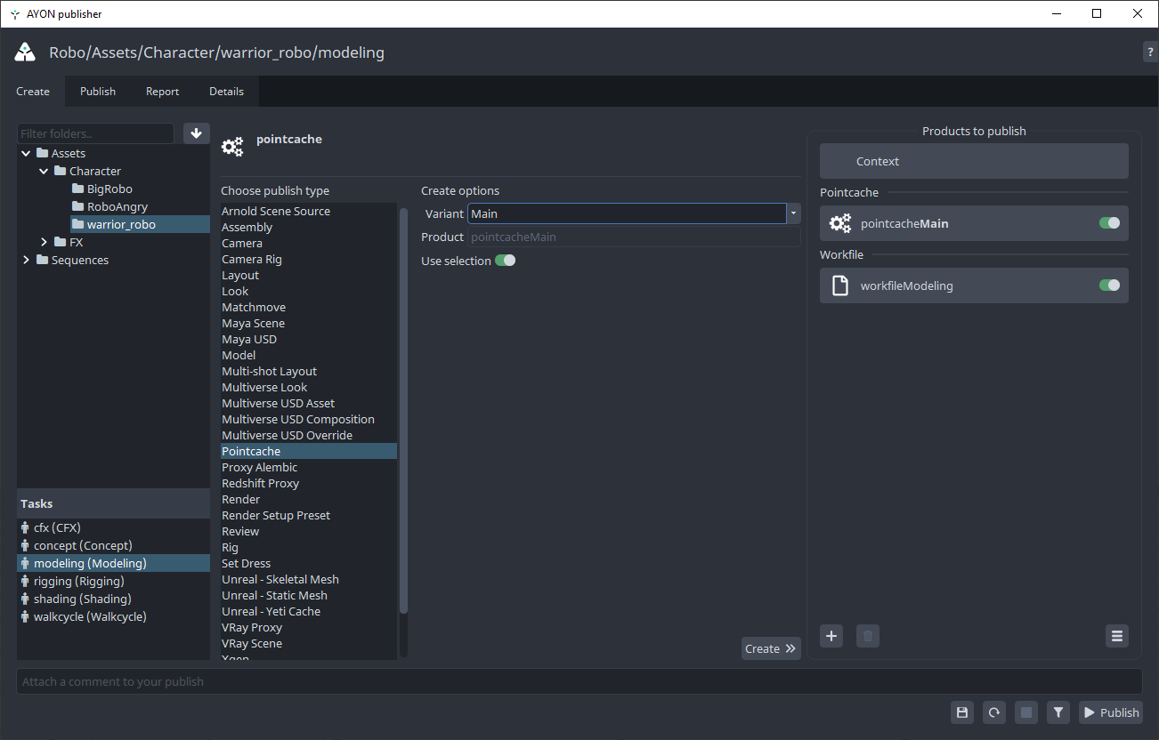The image size is (1159, 740).
Task: Open the hamburger menu in products panel
Action: [x=1116, y=636]
